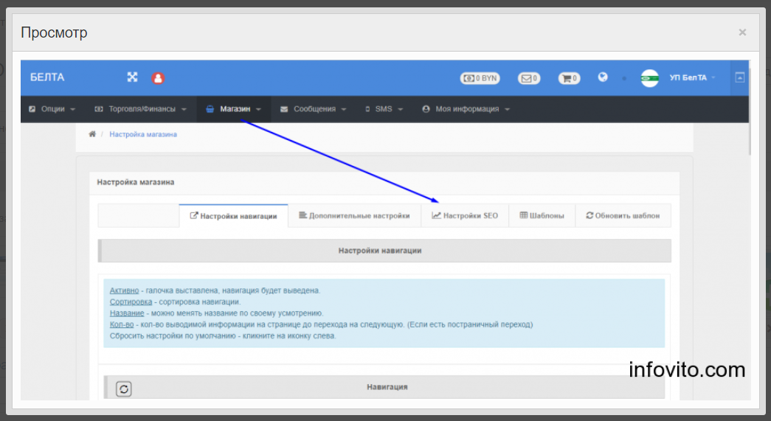The height and width of the screenshot is (421, 771).
Task: Click the Настройка магазина breadcrumb link
Action: (x=143, y=134)
